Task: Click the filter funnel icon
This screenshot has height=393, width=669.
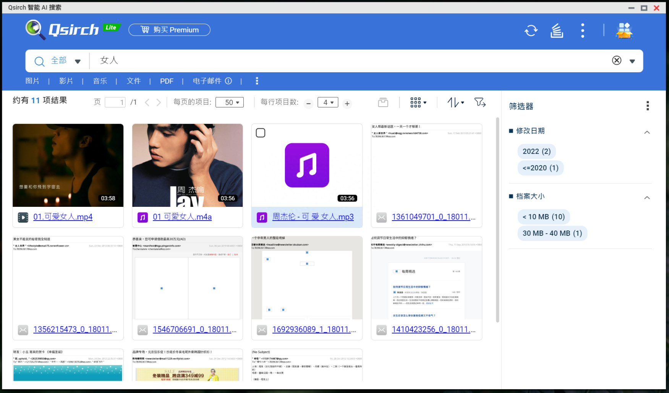Action: tap(480, 102)
